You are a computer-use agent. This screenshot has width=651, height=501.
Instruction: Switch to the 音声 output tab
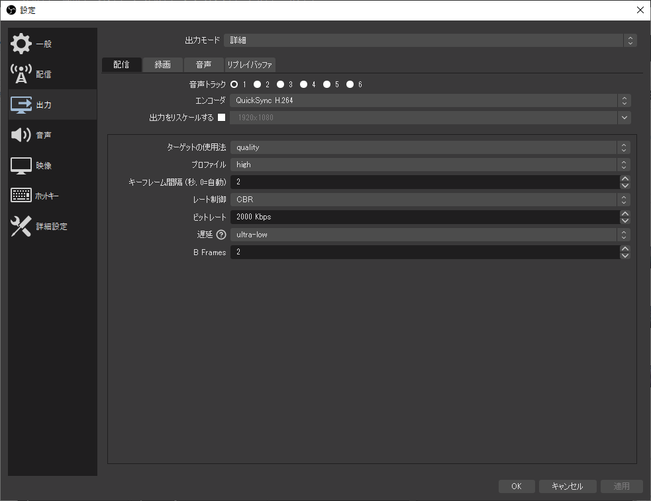203,65
